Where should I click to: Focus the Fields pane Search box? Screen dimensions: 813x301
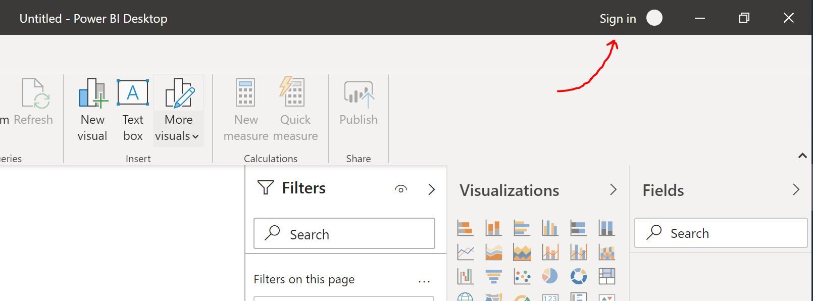[721, 232]
